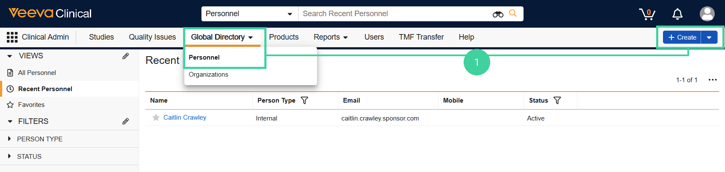Open Caitlin Crawley's record link
Image resolution: width=725 pixels, height=172 pixels.
pos(185,118)
